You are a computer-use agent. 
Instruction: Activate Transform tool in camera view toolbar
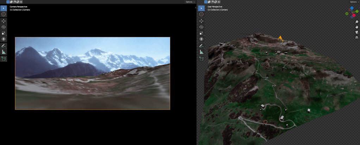click(4, 39)
